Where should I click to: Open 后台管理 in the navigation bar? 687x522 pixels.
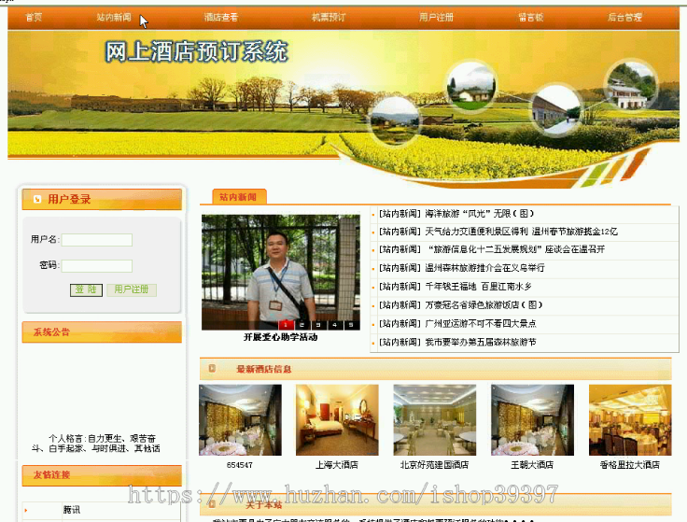click(x=624, y=18)
